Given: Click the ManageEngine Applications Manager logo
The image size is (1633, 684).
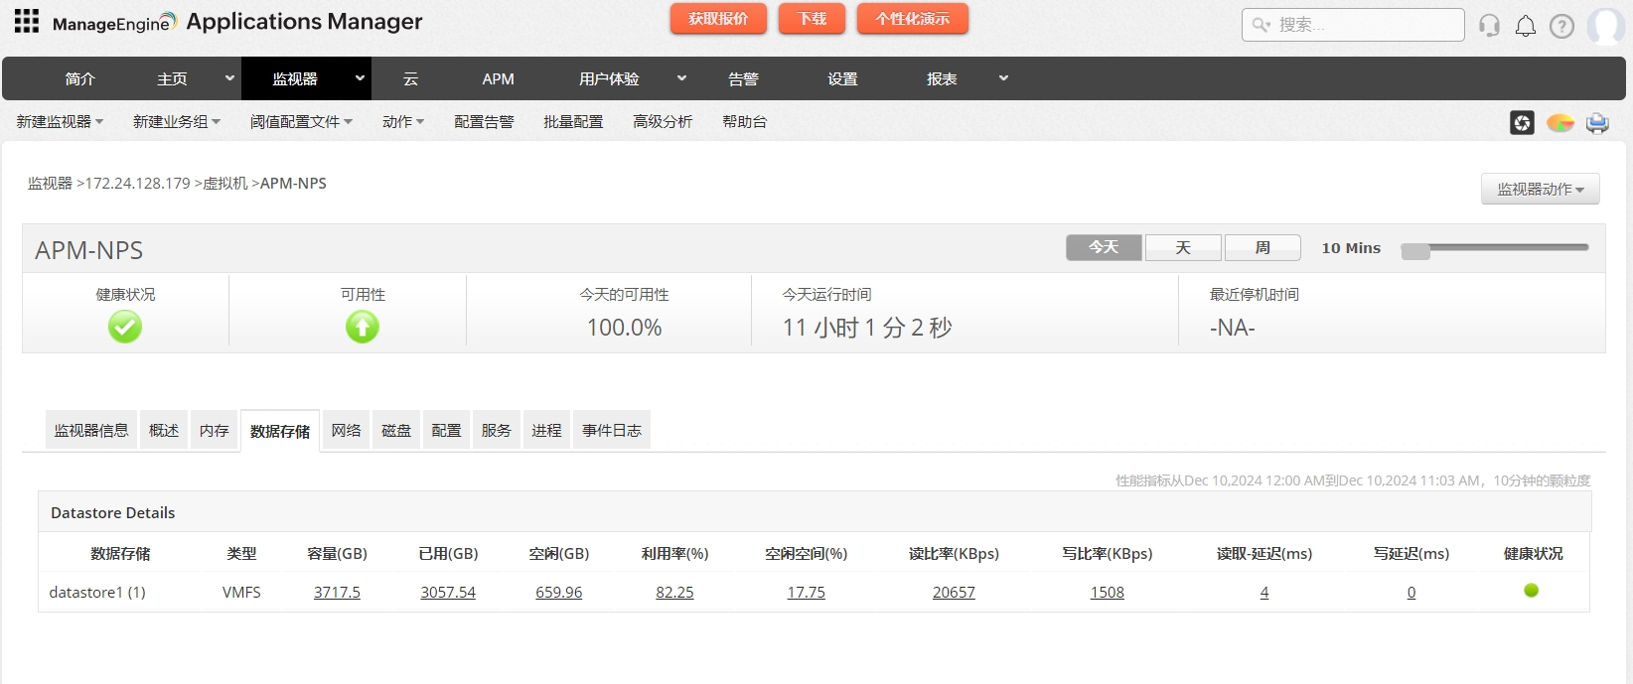Looking at the screenshot, I should [x=236, y=22].
